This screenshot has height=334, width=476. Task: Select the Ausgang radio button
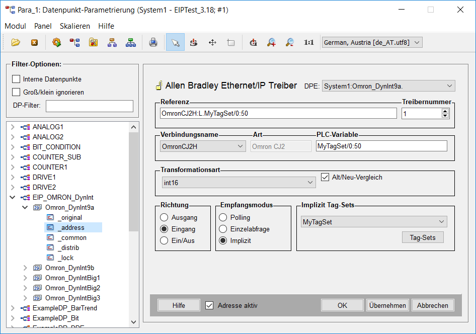pyautogui.click(x=164, y=217)
